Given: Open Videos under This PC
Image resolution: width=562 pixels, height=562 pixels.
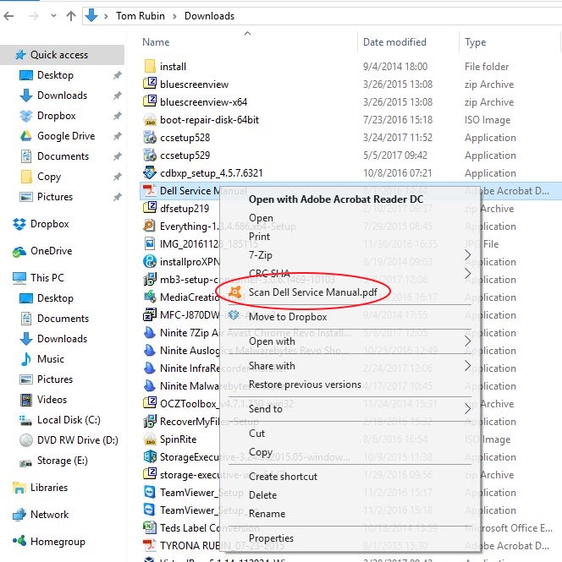Looking at the screenshot, I should 52,399.
